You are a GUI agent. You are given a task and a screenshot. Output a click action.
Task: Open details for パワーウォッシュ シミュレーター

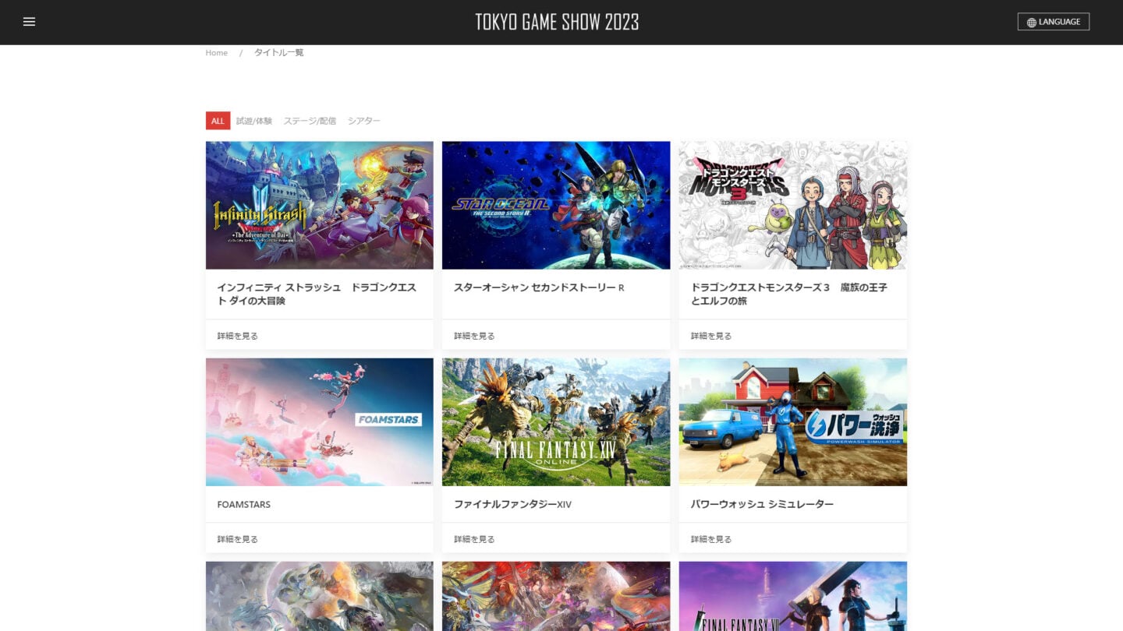tap(710, 538)
